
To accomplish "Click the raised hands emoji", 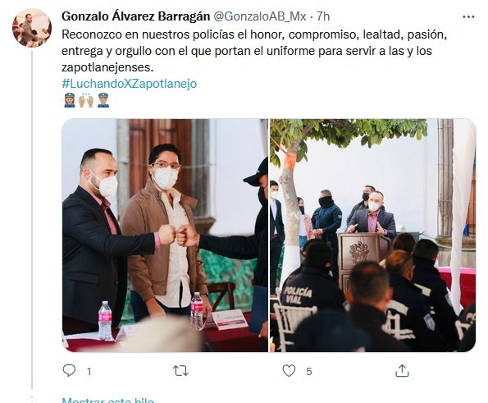I will click(86, 100).
